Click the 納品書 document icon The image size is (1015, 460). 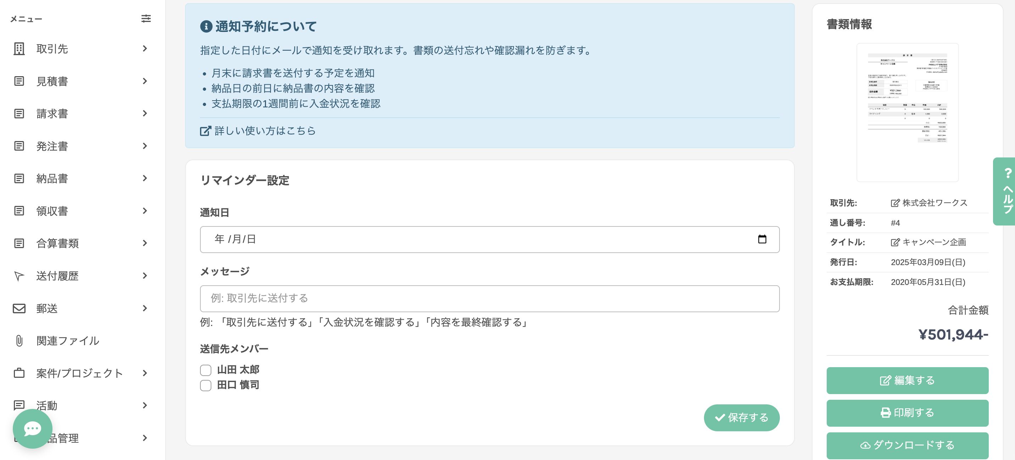click(19, 178)
